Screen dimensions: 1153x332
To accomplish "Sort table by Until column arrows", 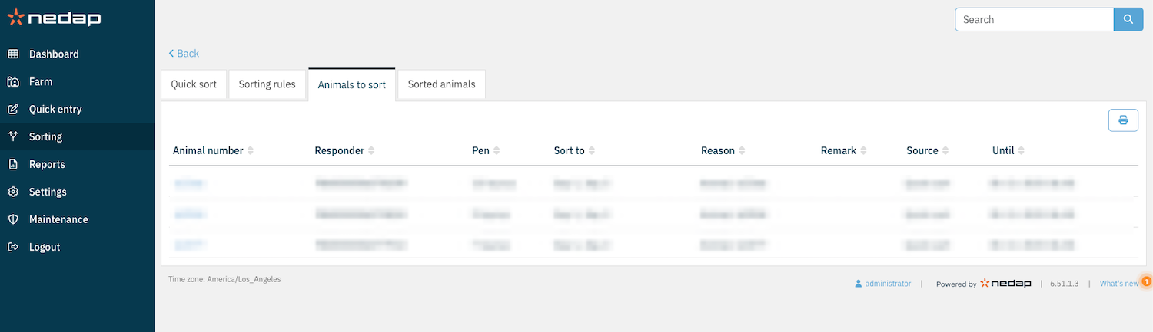I will [1022, 151].
